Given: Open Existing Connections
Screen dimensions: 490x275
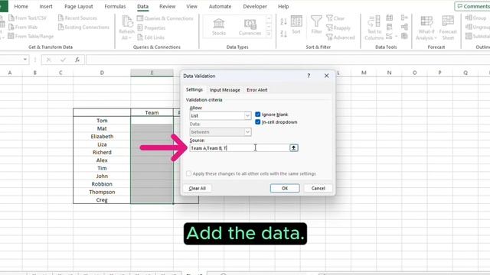Looking at the screenshot, I should [83, 27].
